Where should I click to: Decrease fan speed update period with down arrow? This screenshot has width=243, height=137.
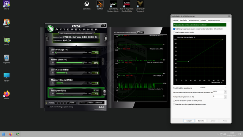(x=225, y=93)
